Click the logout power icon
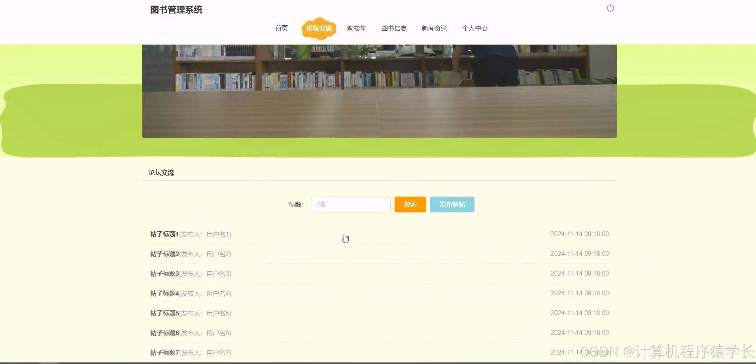The image size is (756, 364). [610, 8]
